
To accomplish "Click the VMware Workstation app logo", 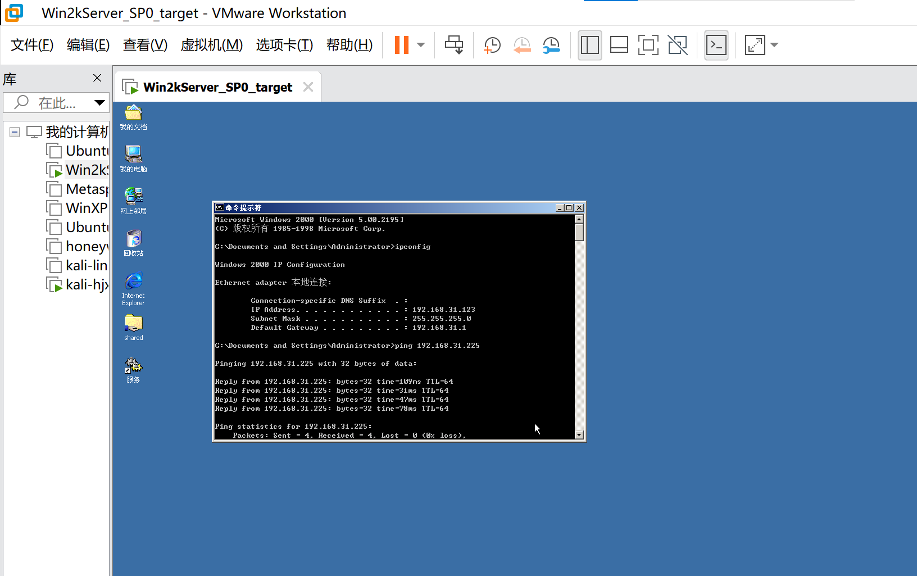I will 14,12.
